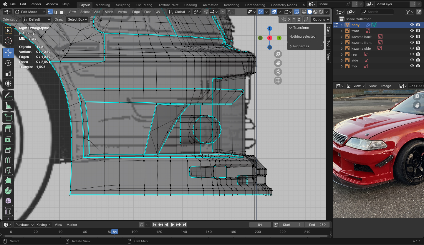Switch to the UV Editing workspace tab

click(144, 5)
